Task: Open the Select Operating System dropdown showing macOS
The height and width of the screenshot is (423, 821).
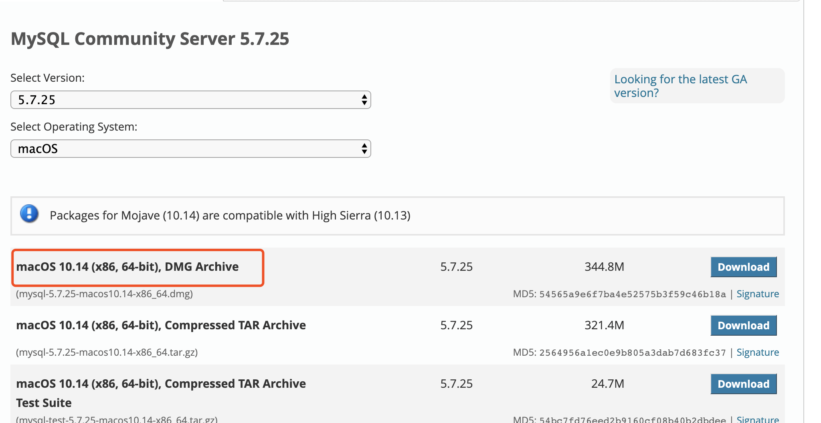Action: click(190, 149)
